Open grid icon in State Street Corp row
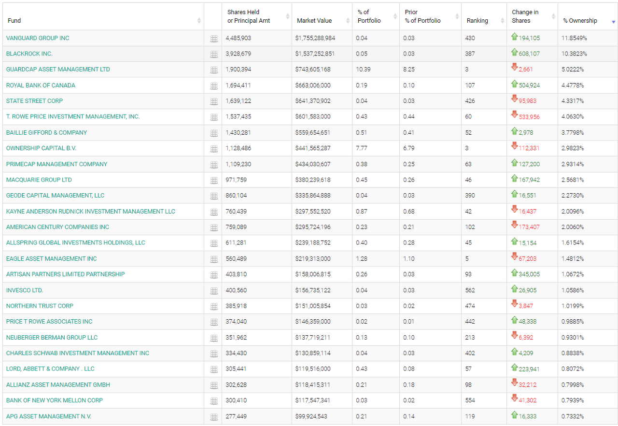This screenshot has width=618, height=426. (214, 101)
